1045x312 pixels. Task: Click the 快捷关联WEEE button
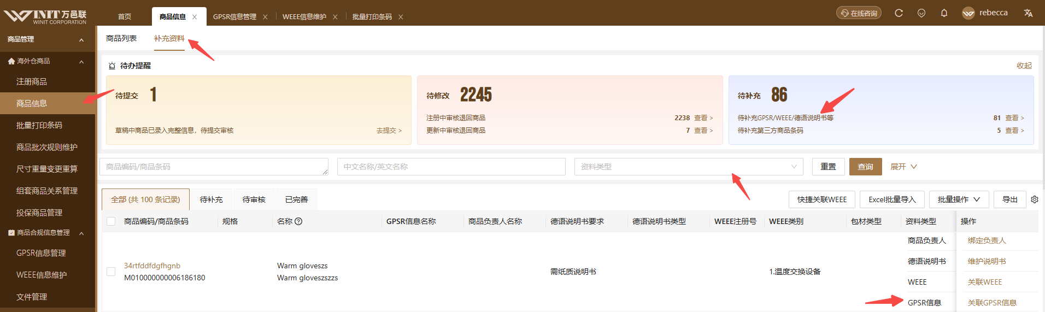pyautogui.click(x=821, y=199)
